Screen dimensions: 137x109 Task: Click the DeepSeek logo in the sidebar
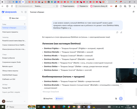point(9,12)
